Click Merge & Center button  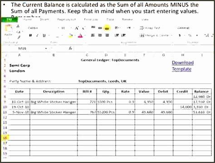click(x=154, y=35)
